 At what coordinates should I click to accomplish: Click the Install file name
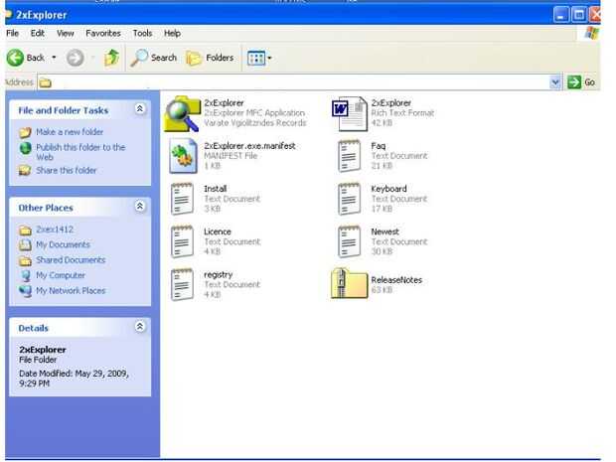(216, 189)
